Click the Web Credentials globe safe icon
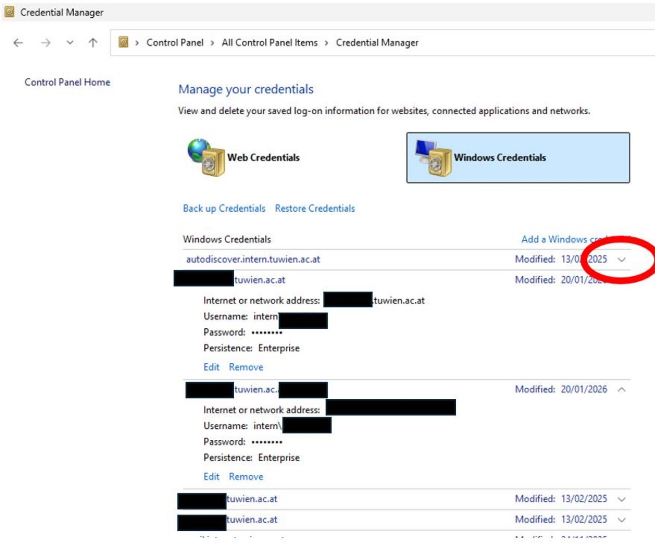Viewport: 655px width, 549px height. (206, 158)
